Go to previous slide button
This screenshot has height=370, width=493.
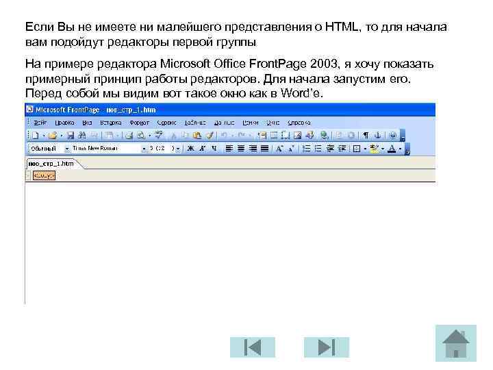pyautogui.click(x=253, y=347)
